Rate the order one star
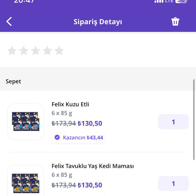 pos(12,51)
